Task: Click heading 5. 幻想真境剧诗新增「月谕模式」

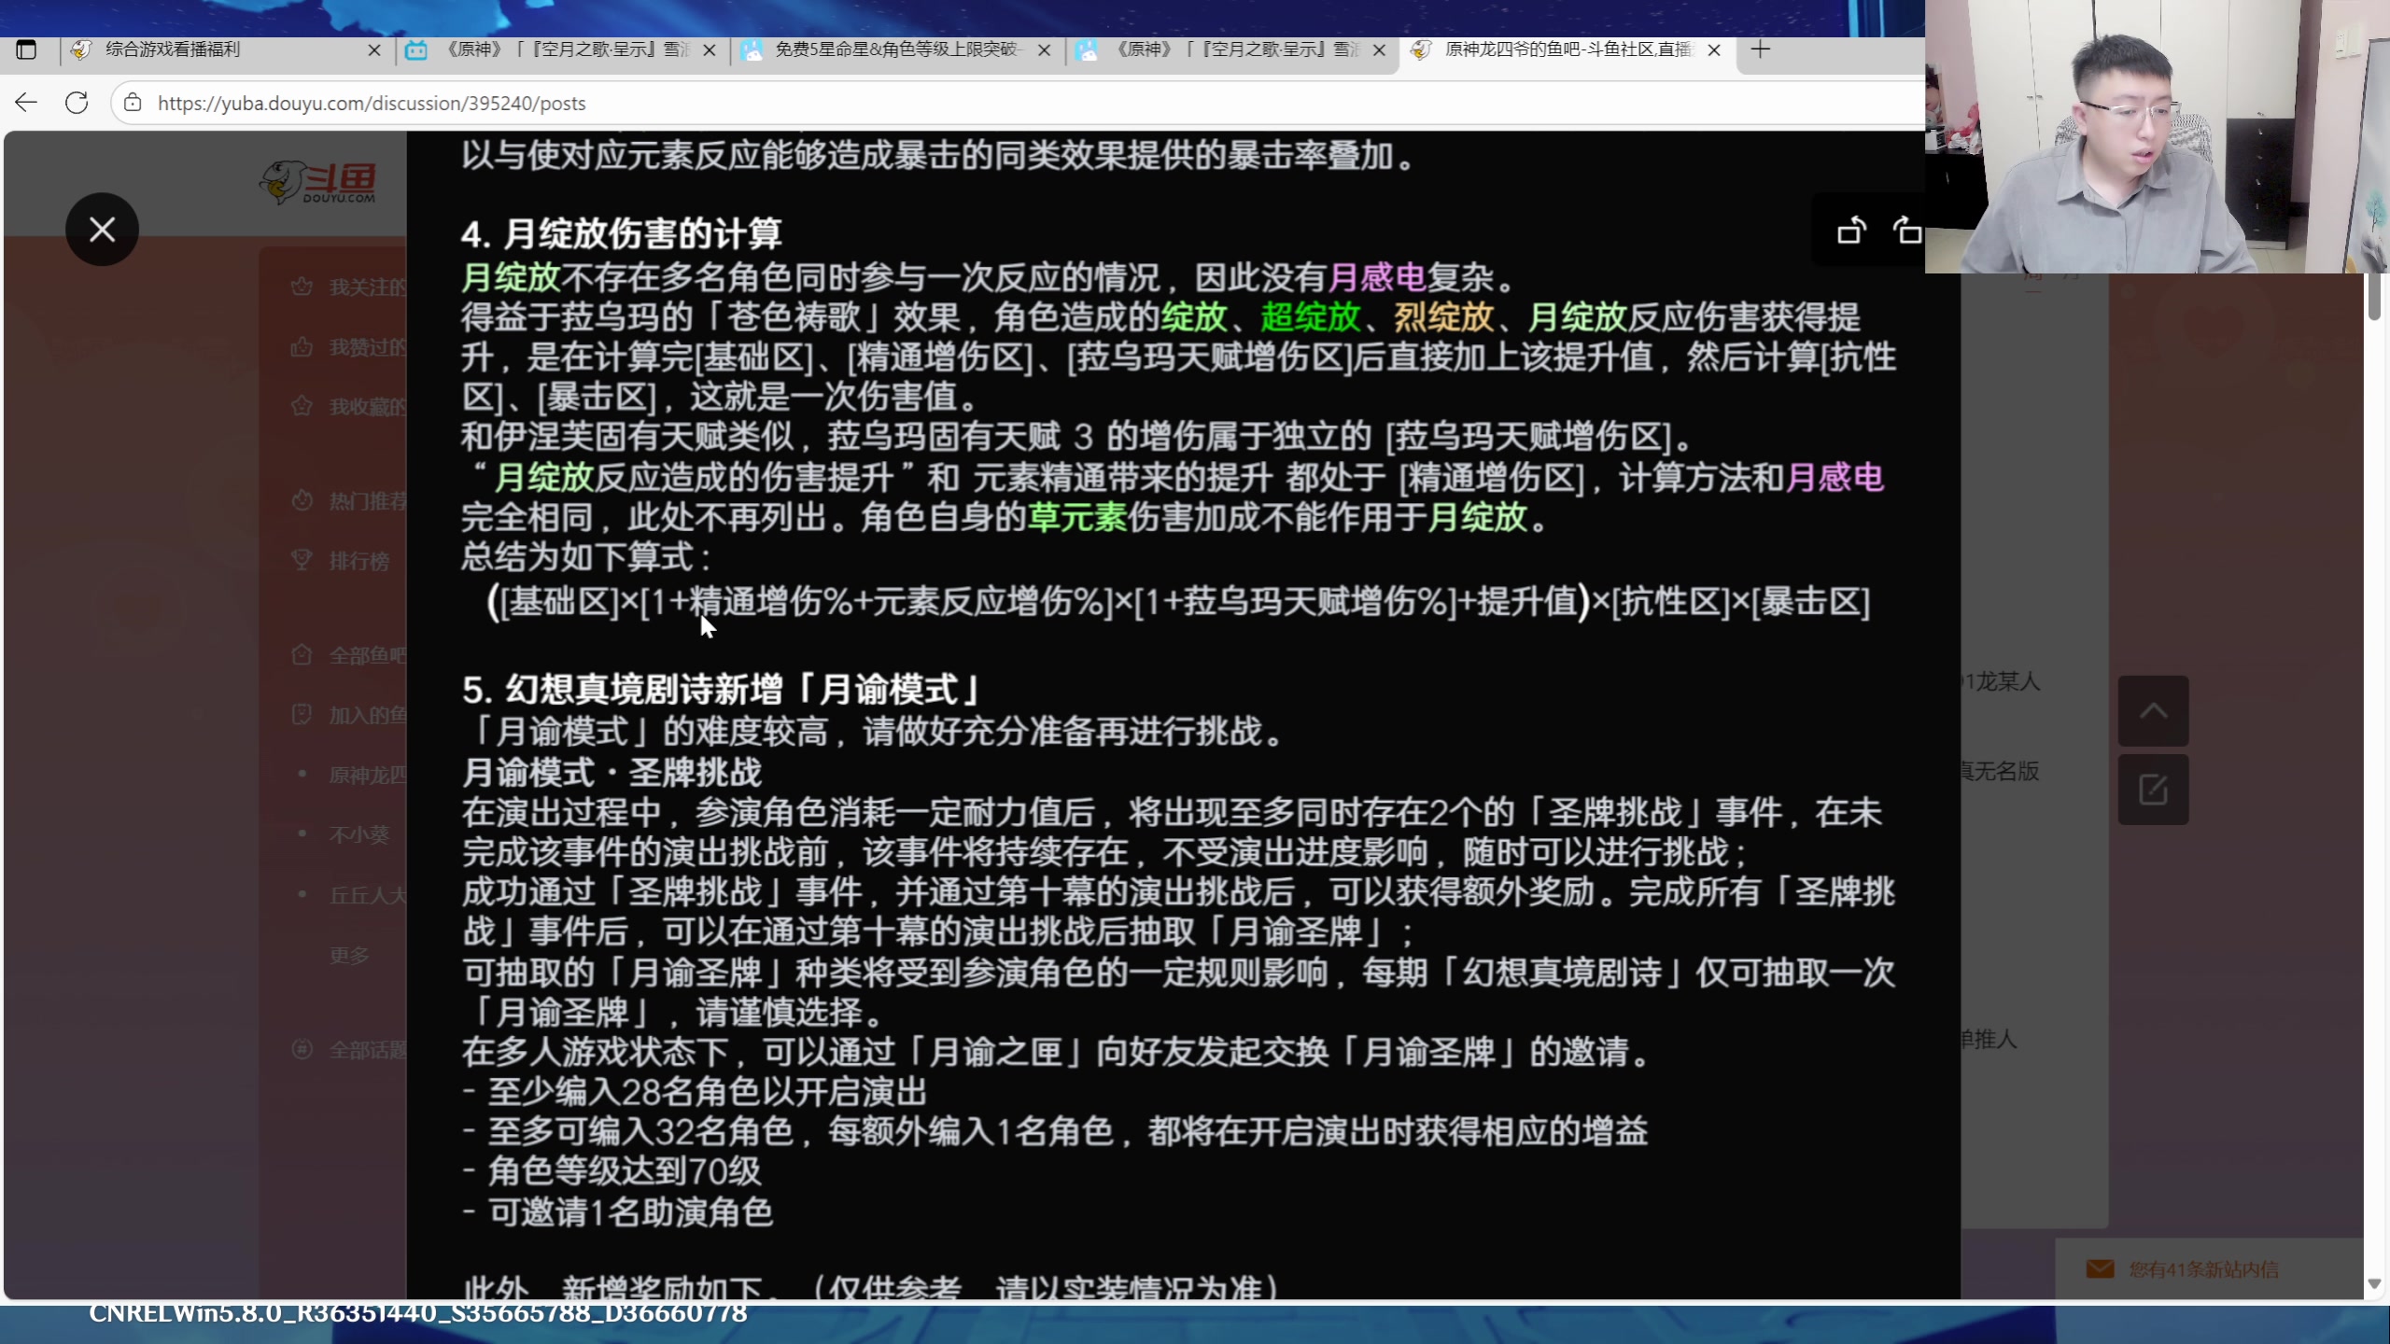Action: point(723,691)
